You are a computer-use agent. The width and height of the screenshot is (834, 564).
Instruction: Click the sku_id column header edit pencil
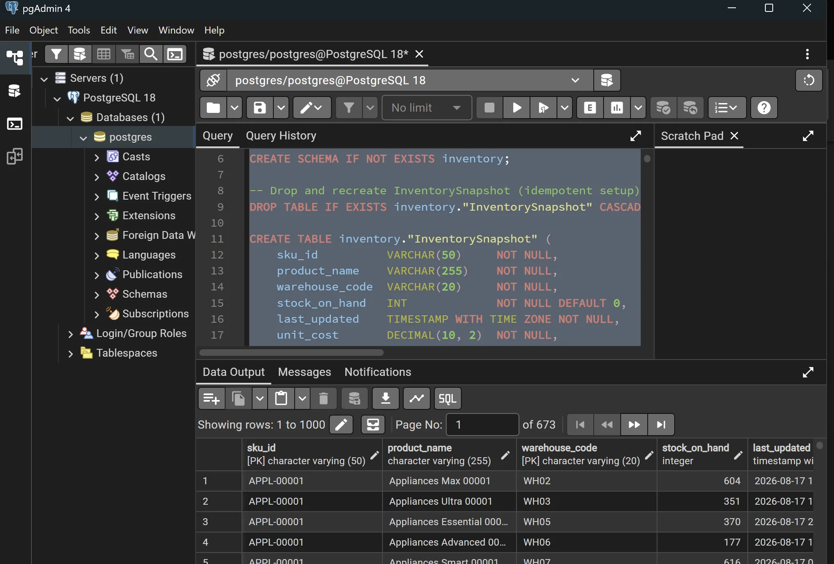click(x=374, y=455)
